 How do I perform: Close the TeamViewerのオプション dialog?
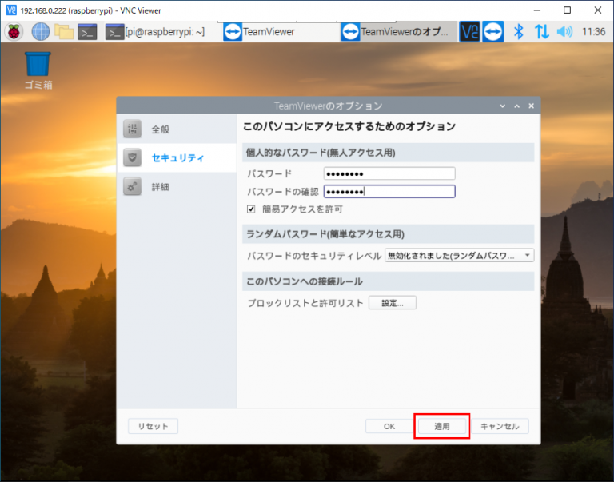532,106
